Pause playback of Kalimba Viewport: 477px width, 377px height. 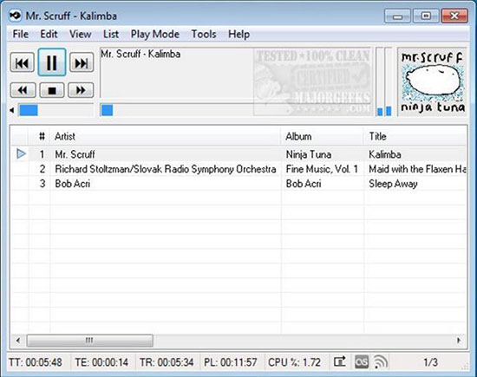(52, 62)
